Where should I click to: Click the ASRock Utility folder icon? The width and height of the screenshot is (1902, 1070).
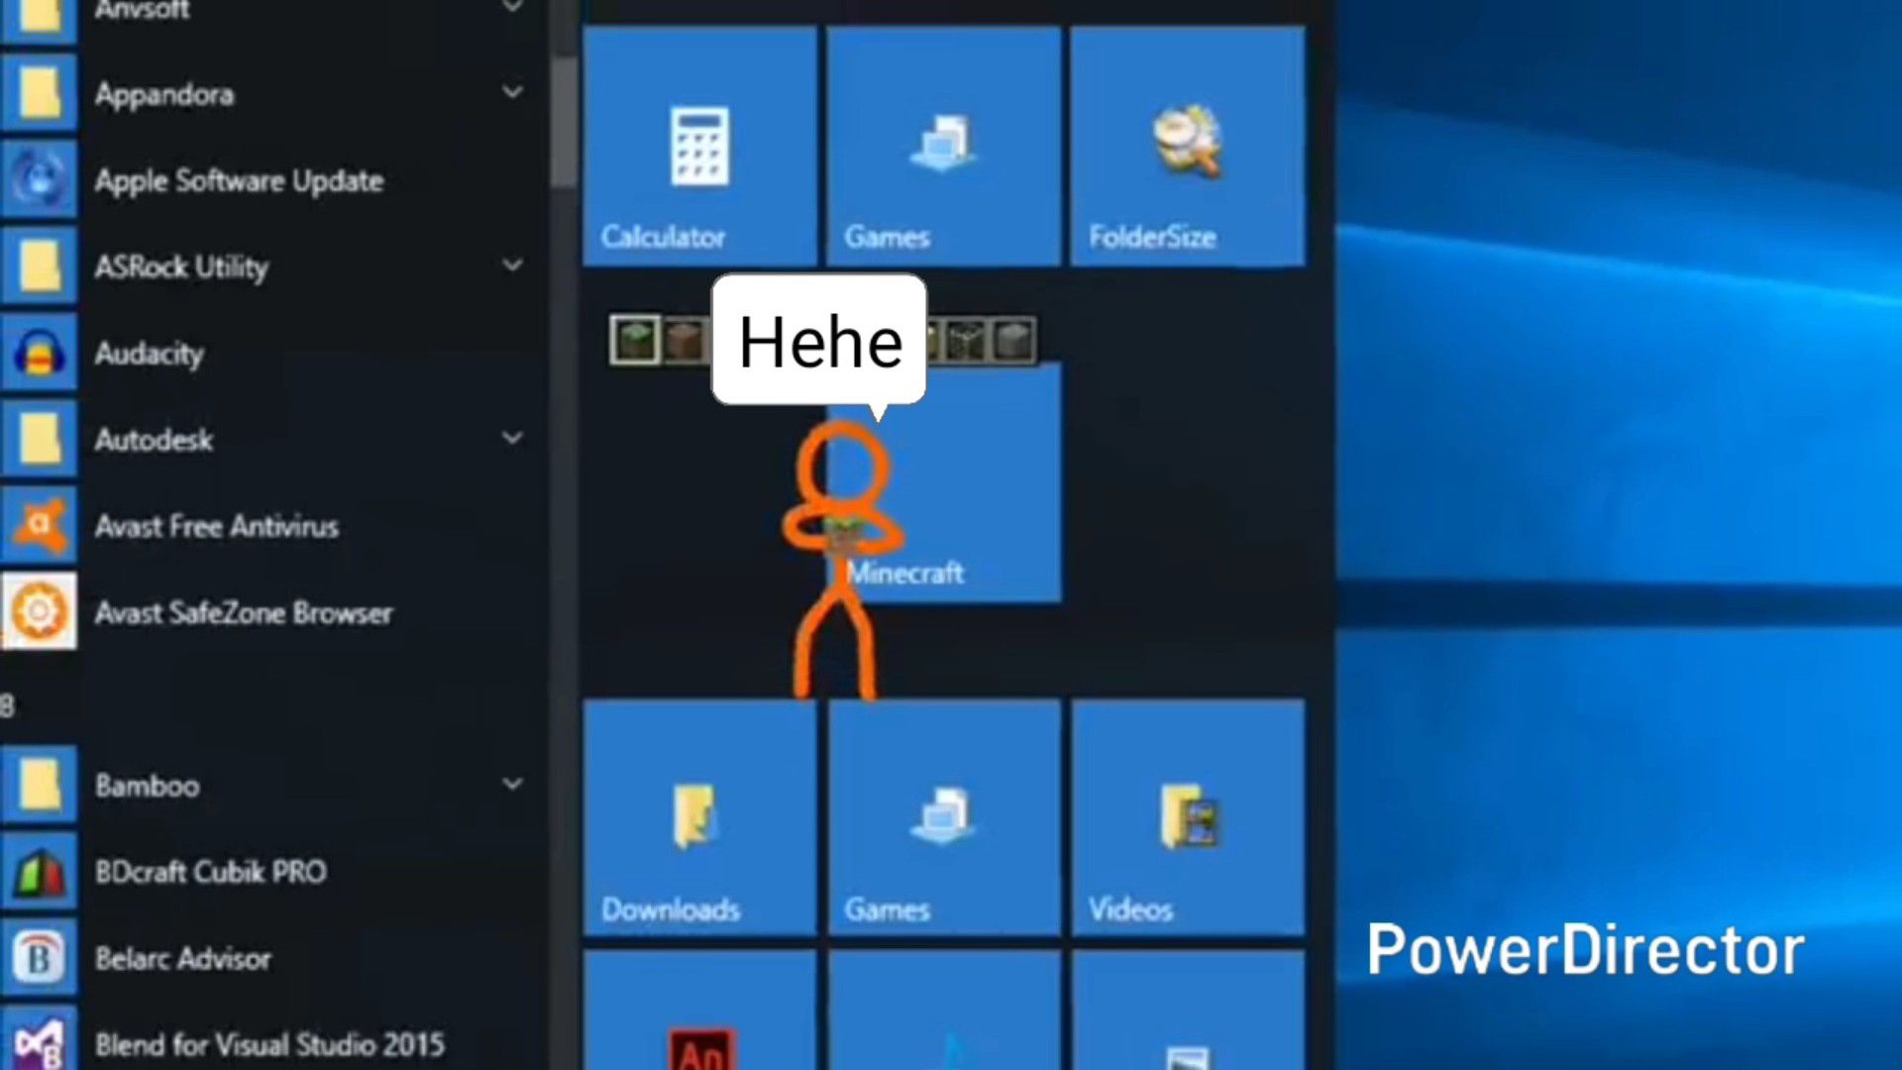[39, 266]
